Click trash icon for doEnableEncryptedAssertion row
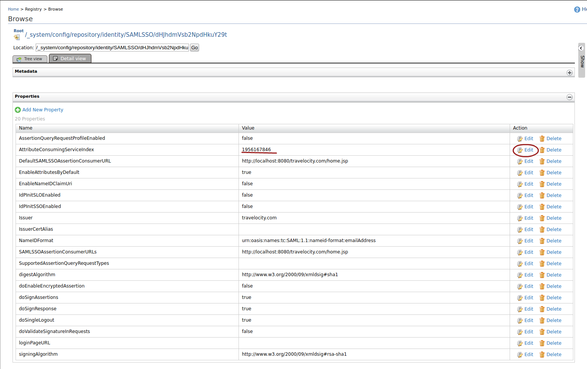Image resolution: width=587 pixels, height=369 pixels. click(x=542, y=286)
